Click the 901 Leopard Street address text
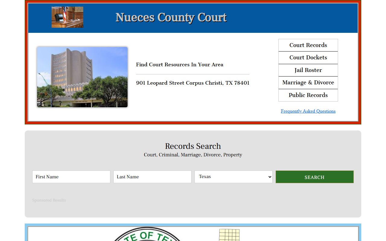Screen dimensions: 386x241 (193, 83)
